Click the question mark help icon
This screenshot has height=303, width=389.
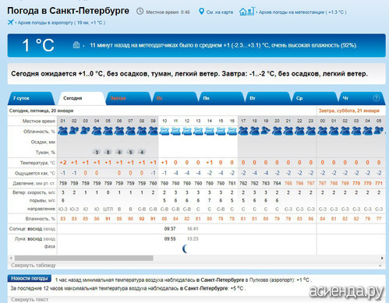click(x=376, y=98)
